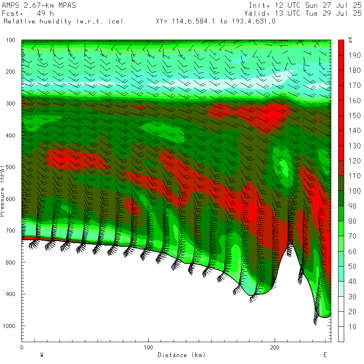Click the 700 pressure axis label
Viewport: 364px width, 364px height.
click(x=11, y=231)
